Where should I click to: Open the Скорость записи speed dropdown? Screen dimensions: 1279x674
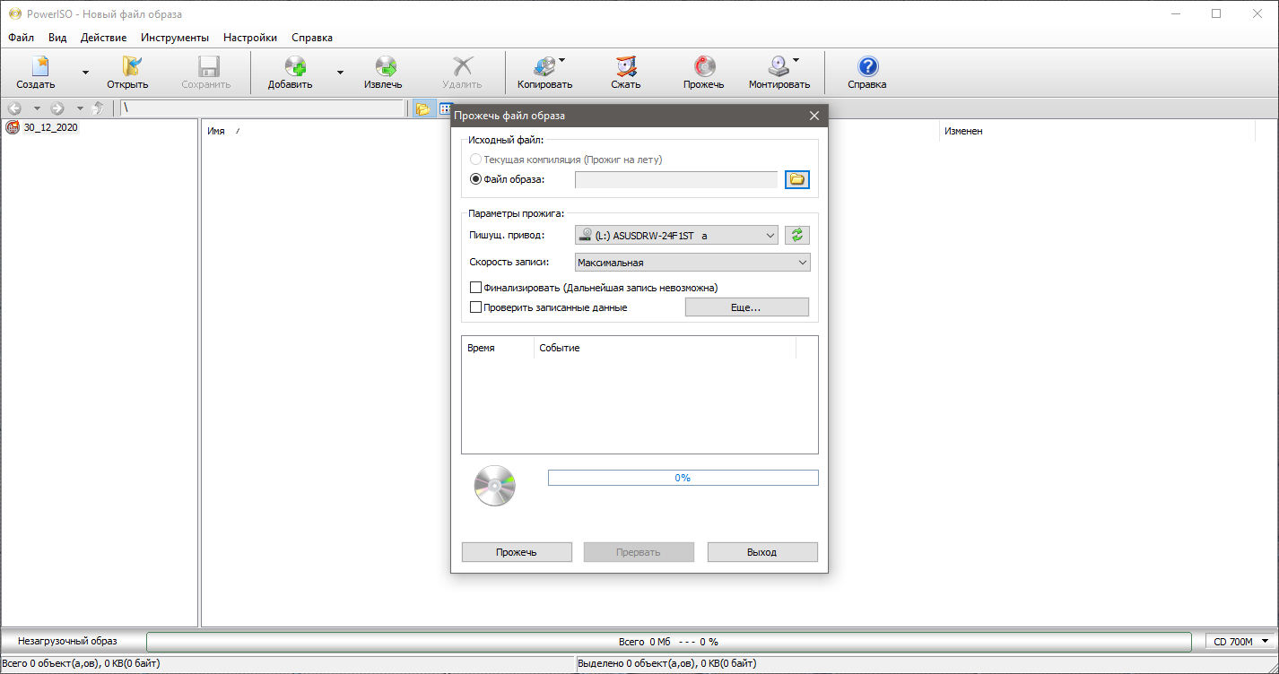(x=802, y=263)
